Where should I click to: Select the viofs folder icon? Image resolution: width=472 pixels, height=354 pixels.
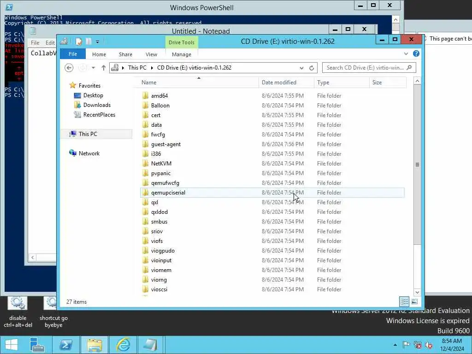[x=145, y=241]
